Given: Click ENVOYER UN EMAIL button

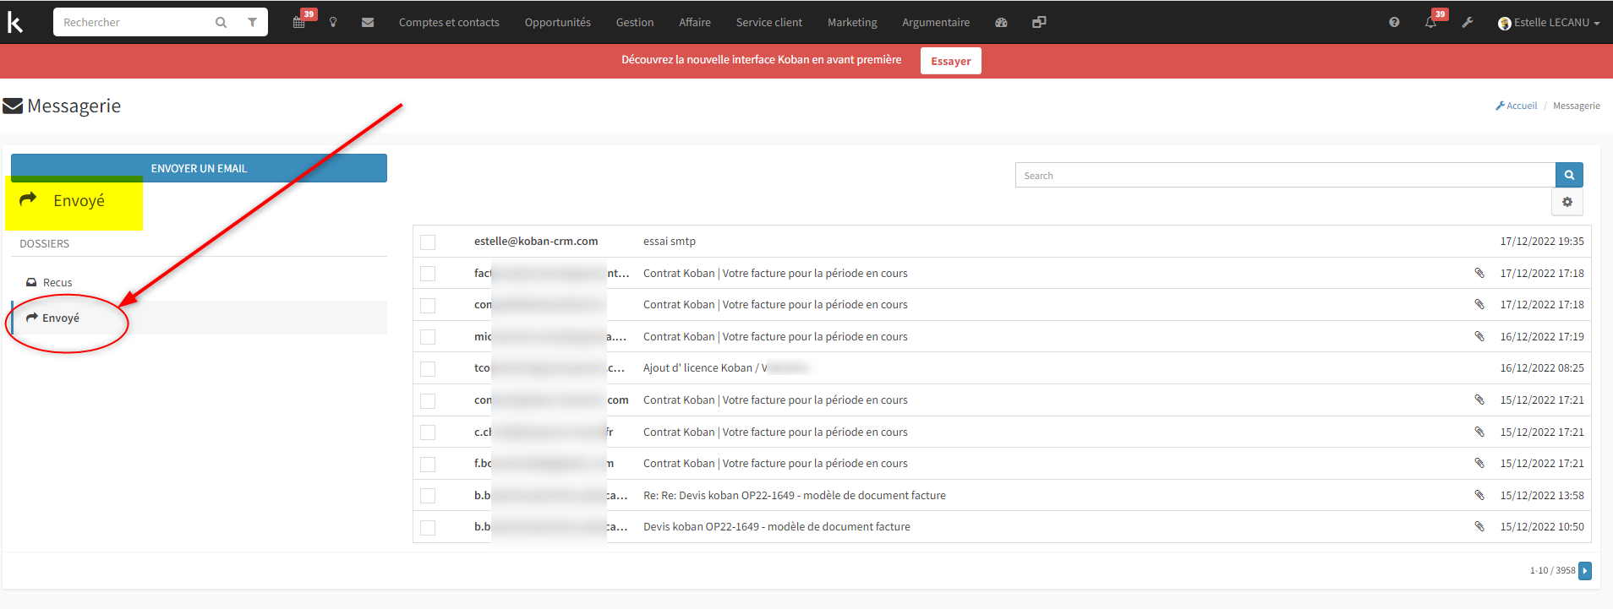Looking at the screenshot, I should point(199,168).
